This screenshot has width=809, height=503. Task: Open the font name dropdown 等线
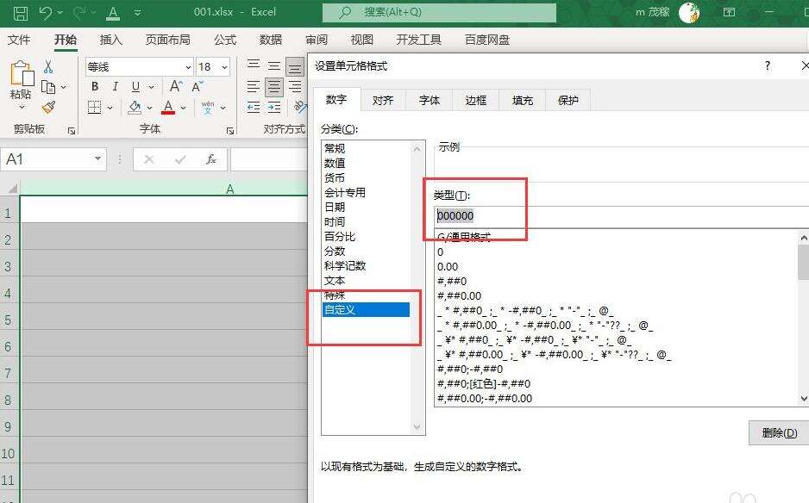click(188, 67)
